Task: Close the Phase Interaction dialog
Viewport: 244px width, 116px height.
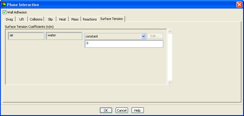Action: pos(239,5)
